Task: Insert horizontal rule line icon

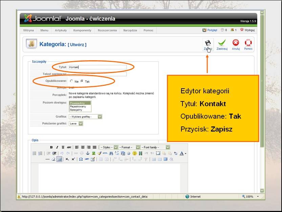Action: tap(47, 159)
